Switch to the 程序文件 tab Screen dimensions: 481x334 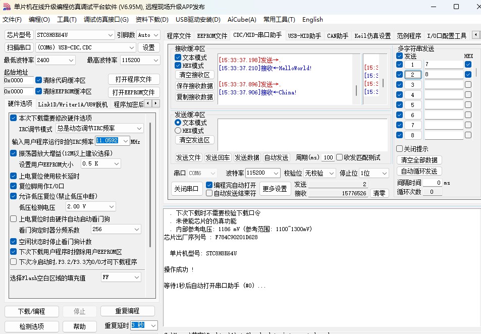(x=179, y=36)
